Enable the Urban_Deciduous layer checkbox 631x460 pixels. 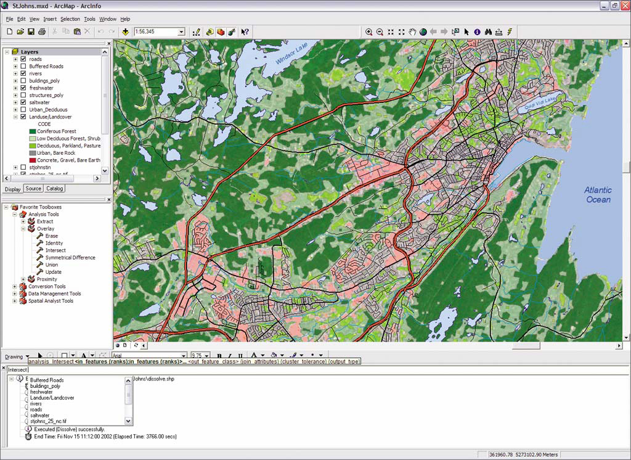point(23,110)
